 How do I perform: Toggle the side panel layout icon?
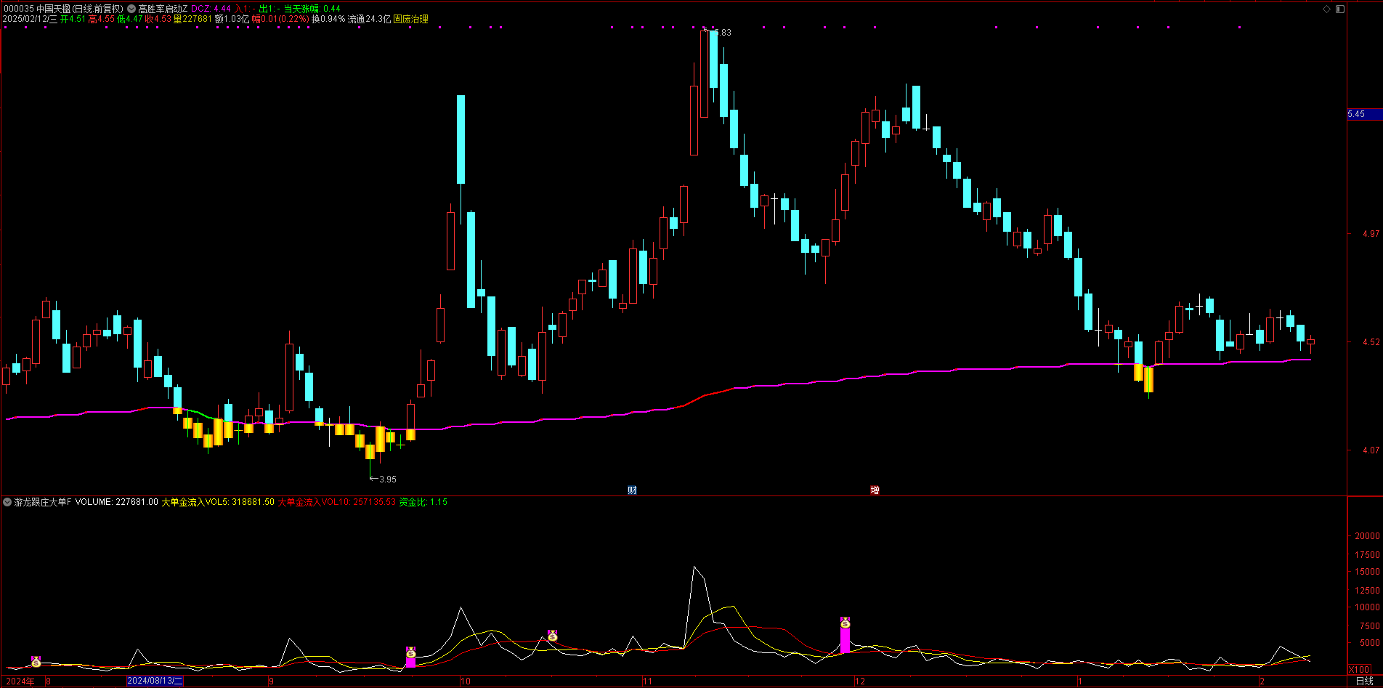pyautogui.click(x=1340, y=9)
